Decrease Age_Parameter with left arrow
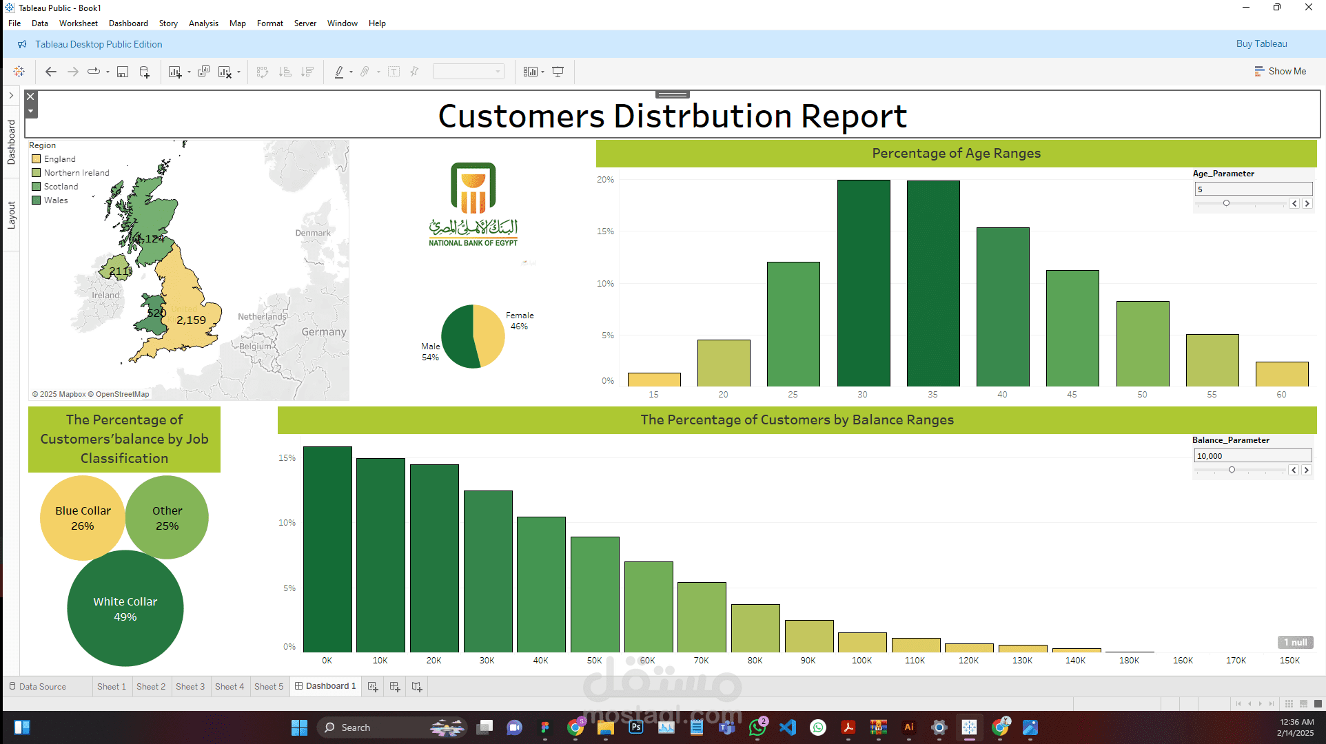1326x744 pixels. click(x=1294, y=203)
